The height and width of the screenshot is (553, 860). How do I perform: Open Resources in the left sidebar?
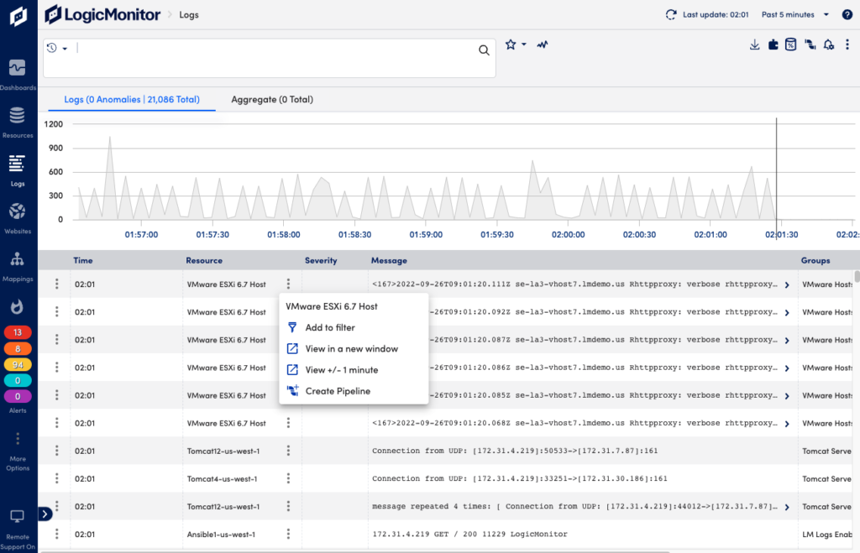18,123
